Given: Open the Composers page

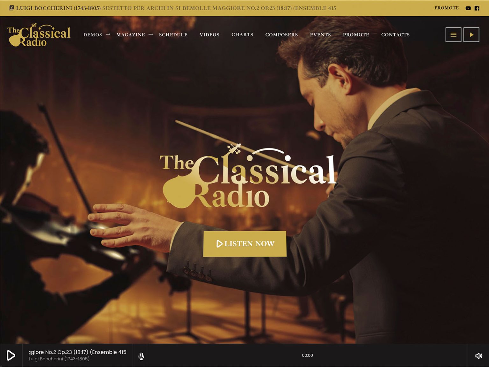Looking at the screenshot, I should click(281, 35).
